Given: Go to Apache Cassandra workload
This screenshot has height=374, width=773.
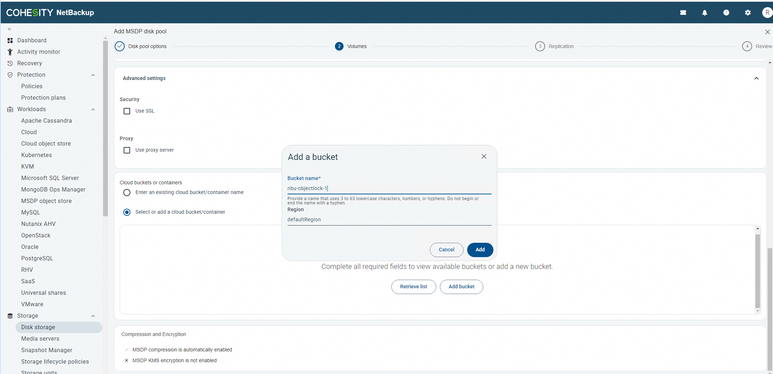Looking at the screenshot, I should coord(46,121).
